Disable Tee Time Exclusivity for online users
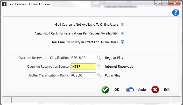183x105 pixels. 123,42
